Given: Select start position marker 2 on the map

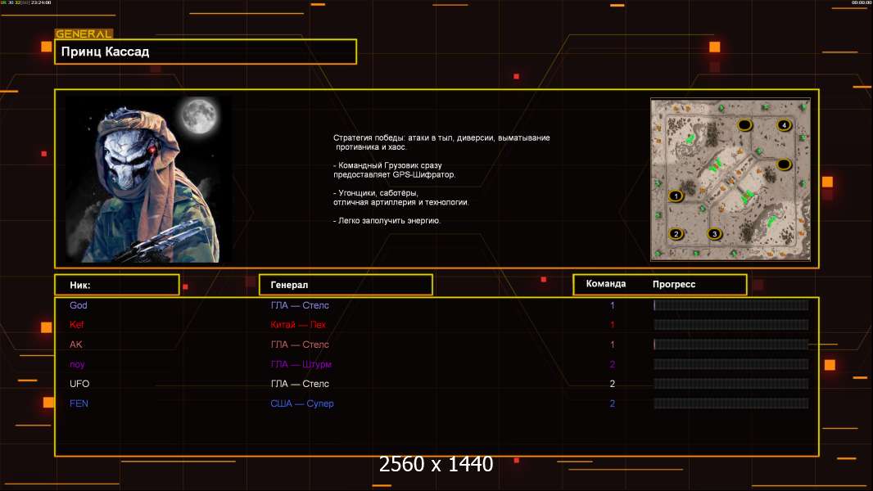Looking at the screenshot, I should click(x=676, y=233).
